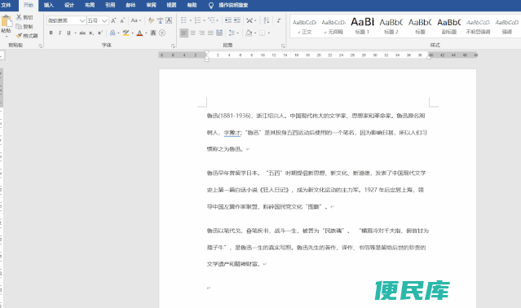
Task: Increase paragraph indent
Action: (x=237, y=20)
